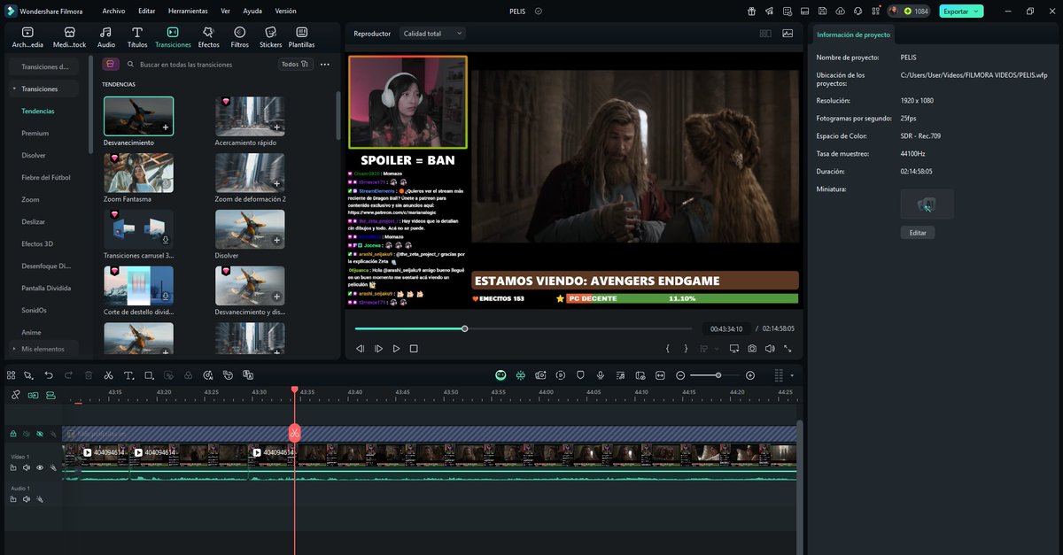Screen dimensions: 1063x555
Task: Open the three-dot more options menu
Action: point(325,65)
